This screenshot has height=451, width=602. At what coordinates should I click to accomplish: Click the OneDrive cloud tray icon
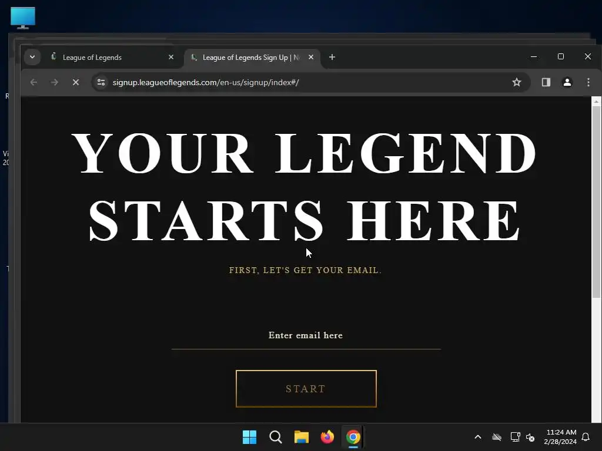click(497, 437)
